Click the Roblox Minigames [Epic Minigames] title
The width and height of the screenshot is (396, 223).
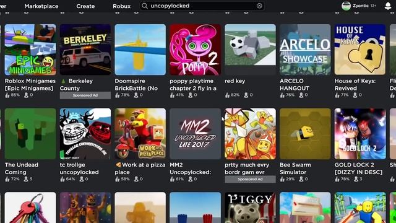pos(30,84)
